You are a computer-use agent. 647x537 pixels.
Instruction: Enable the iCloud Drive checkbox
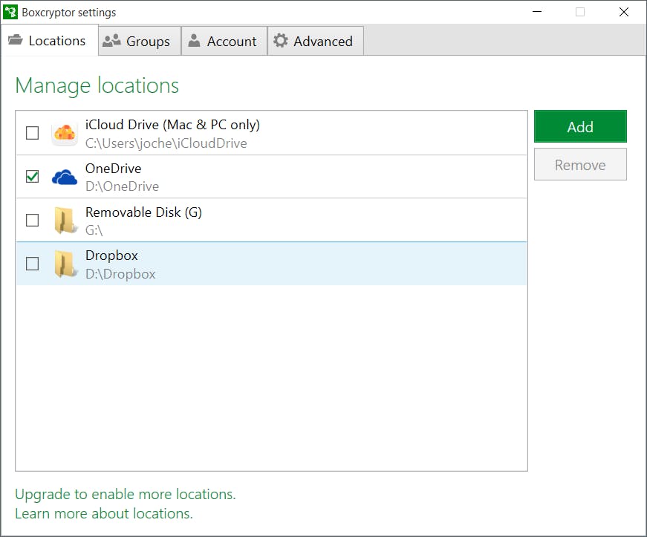coord(33,133)
